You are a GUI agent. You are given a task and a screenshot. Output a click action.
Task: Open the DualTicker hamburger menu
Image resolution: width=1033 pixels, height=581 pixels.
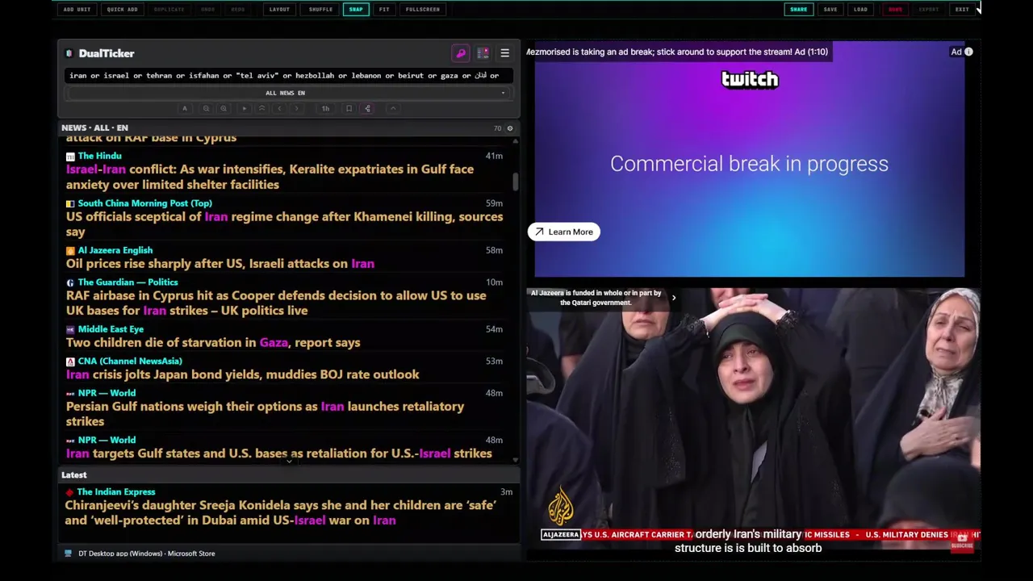click(504, 53)
